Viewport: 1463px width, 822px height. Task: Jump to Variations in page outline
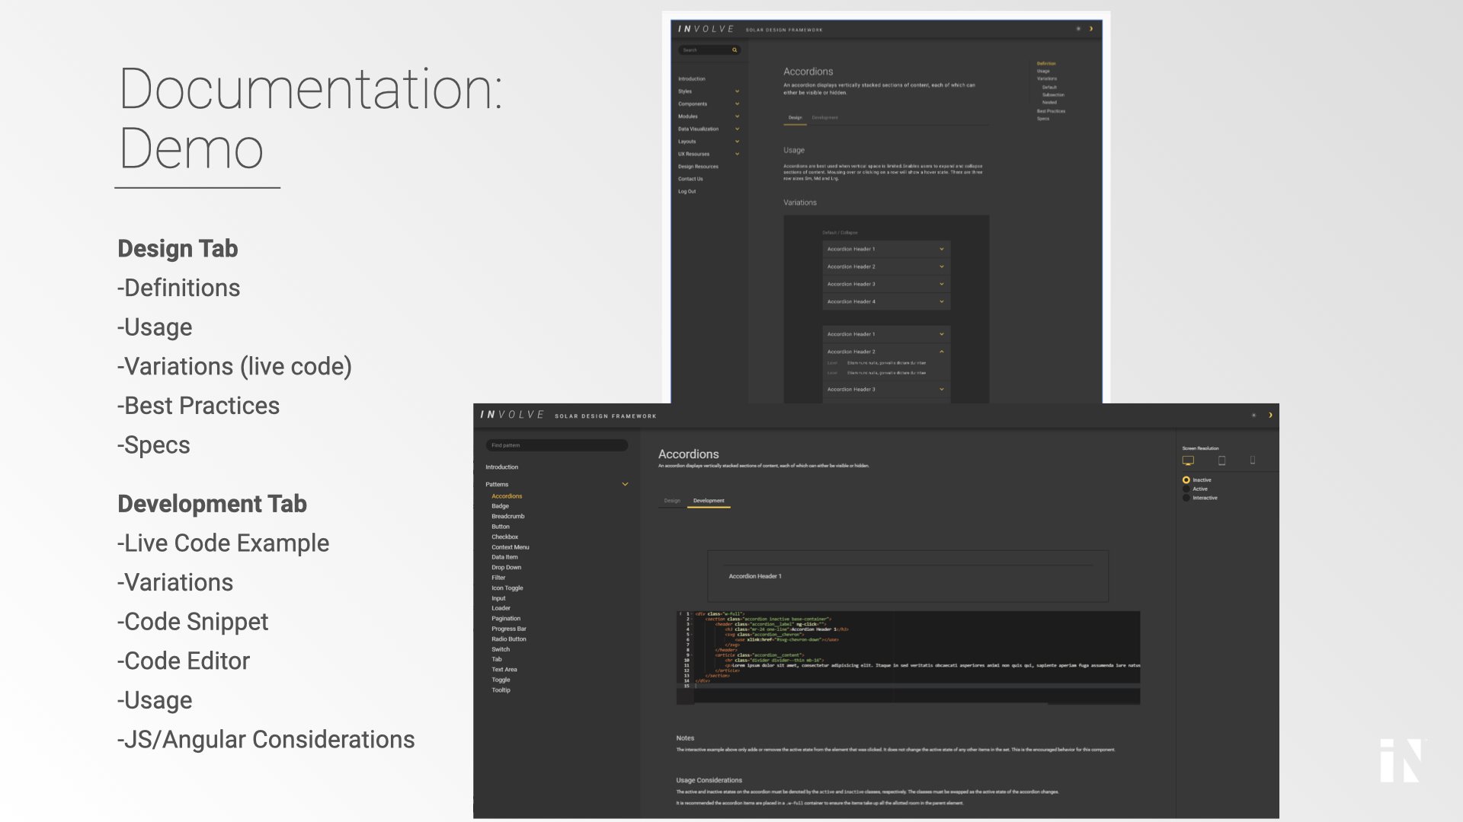(x=1046, y=78)
